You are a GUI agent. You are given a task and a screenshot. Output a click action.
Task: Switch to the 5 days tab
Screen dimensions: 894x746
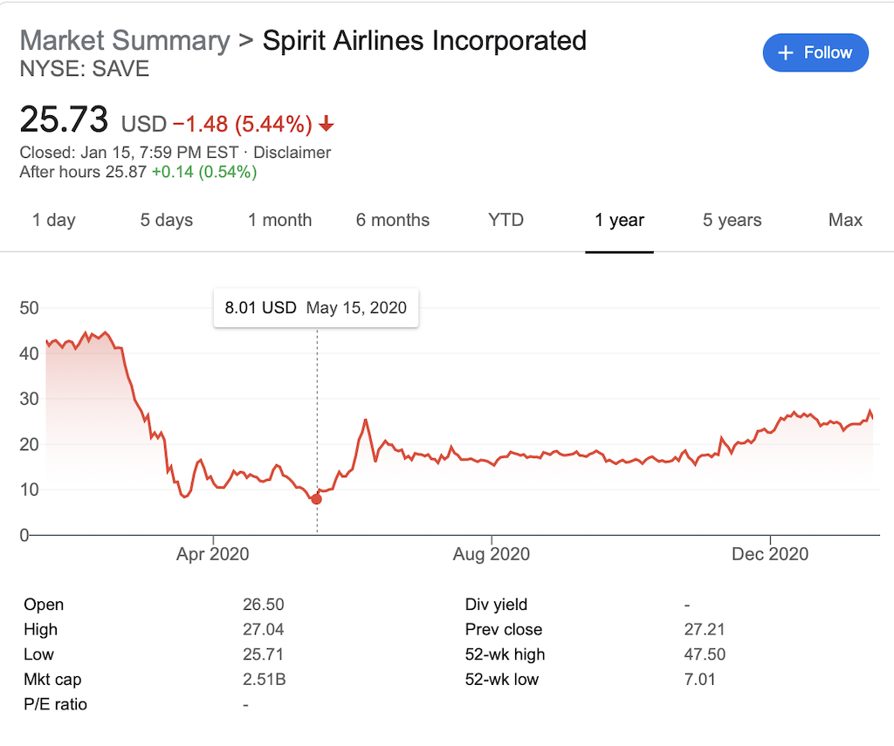(167, 220)
